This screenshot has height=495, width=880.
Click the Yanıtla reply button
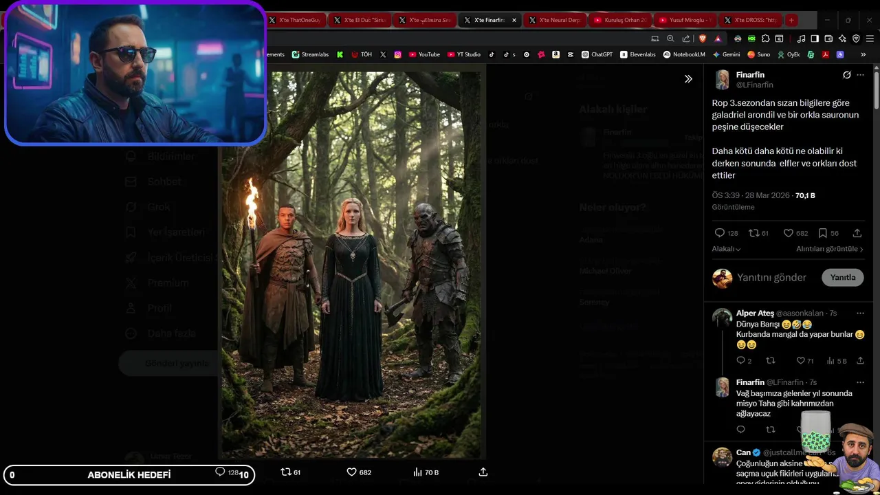pos(843,278)
